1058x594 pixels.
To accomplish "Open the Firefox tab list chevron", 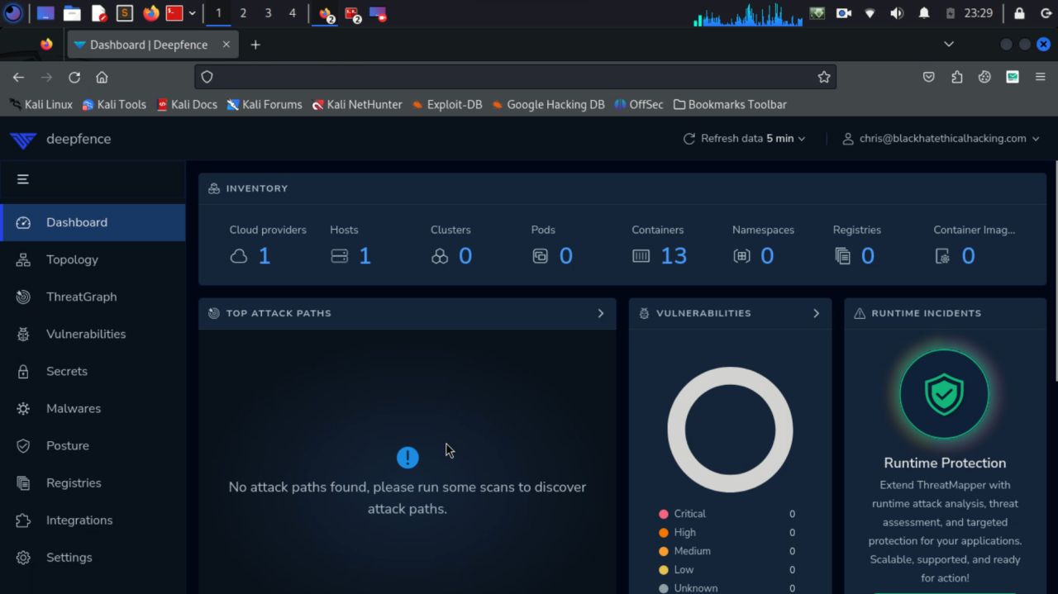I will 948,44.
